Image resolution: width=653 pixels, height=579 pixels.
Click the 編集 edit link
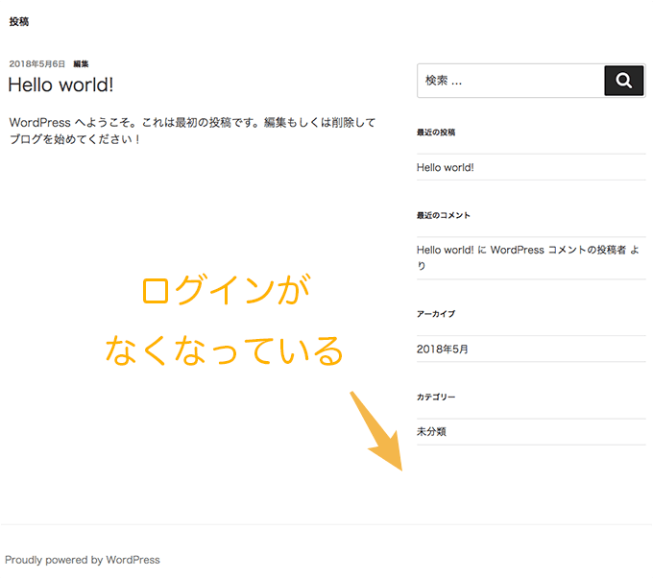81,63
